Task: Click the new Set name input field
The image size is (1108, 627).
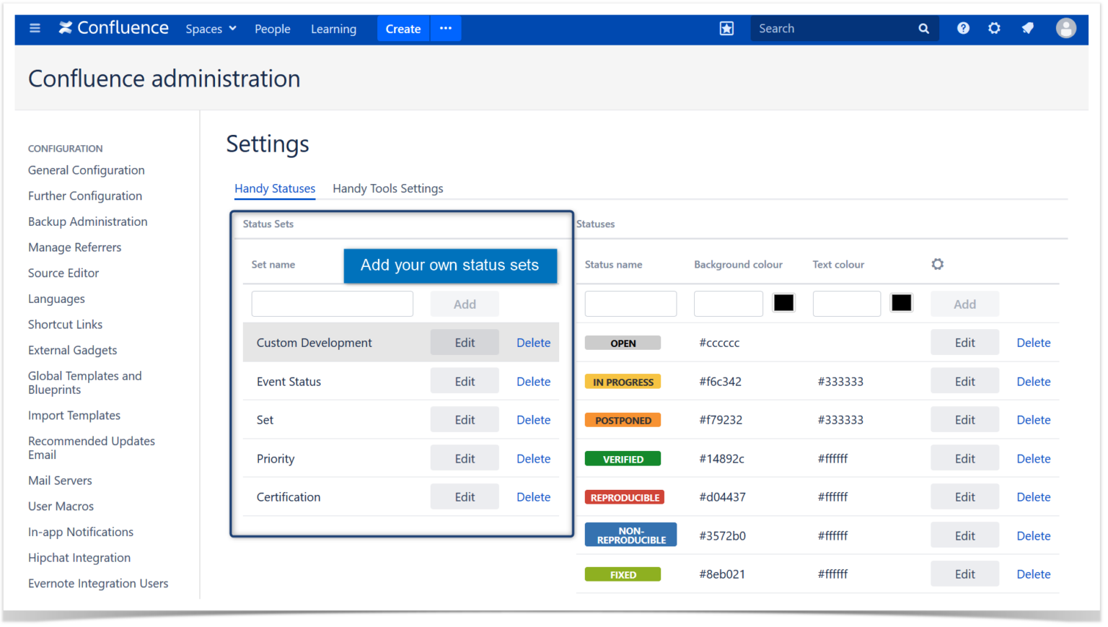Action: coord(332,303)
